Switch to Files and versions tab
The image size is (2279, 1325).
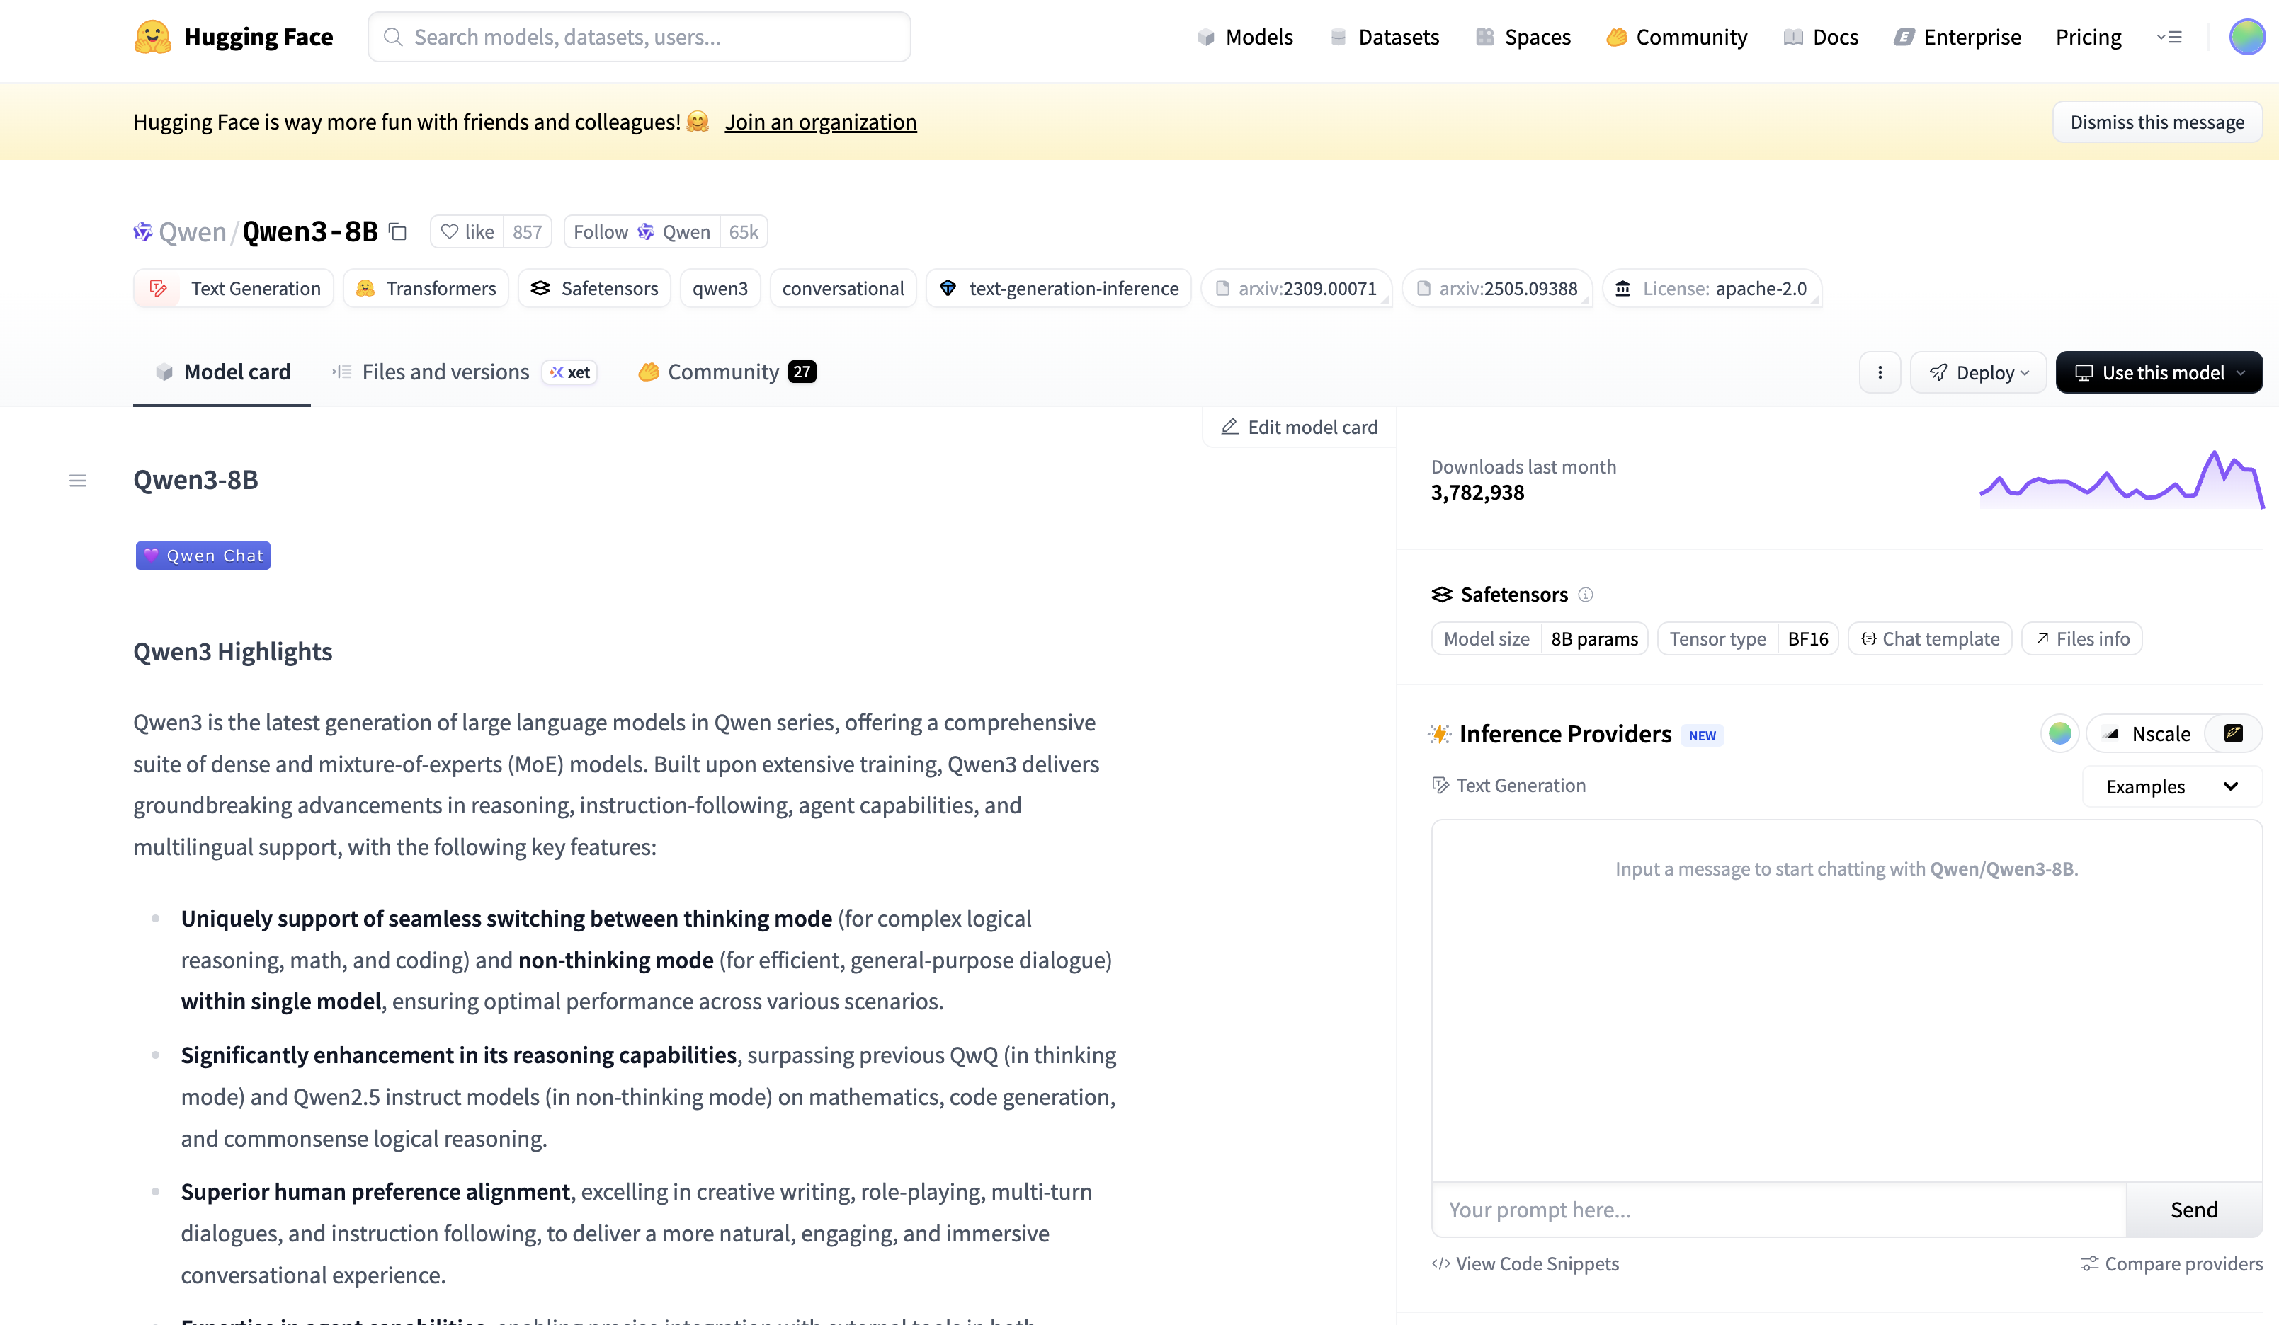[x=465, y=372]
